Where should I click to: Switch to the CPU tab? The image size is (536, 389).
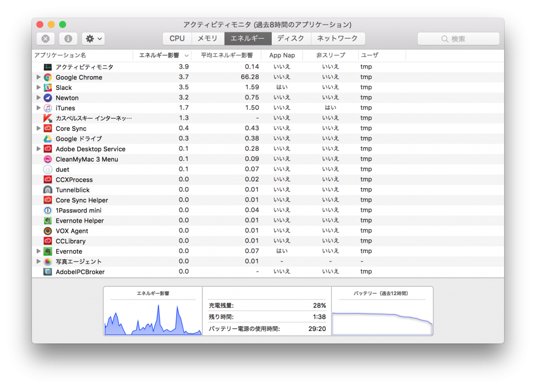pyautogui.click(x=177, y=39)
